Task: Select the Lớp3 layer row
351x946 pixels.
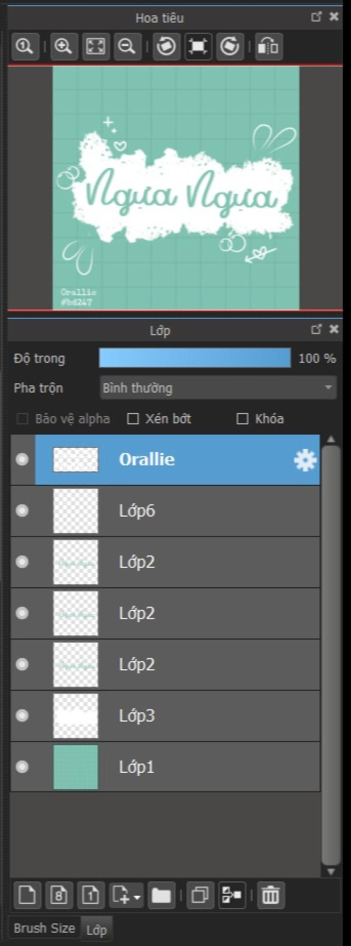Action: tap(165, 716)
